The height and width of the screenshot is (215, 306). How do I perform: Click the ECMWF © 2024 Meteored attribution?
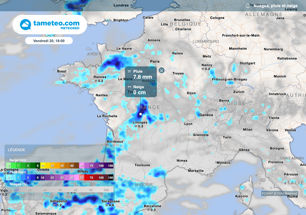(x=280, y=193)
